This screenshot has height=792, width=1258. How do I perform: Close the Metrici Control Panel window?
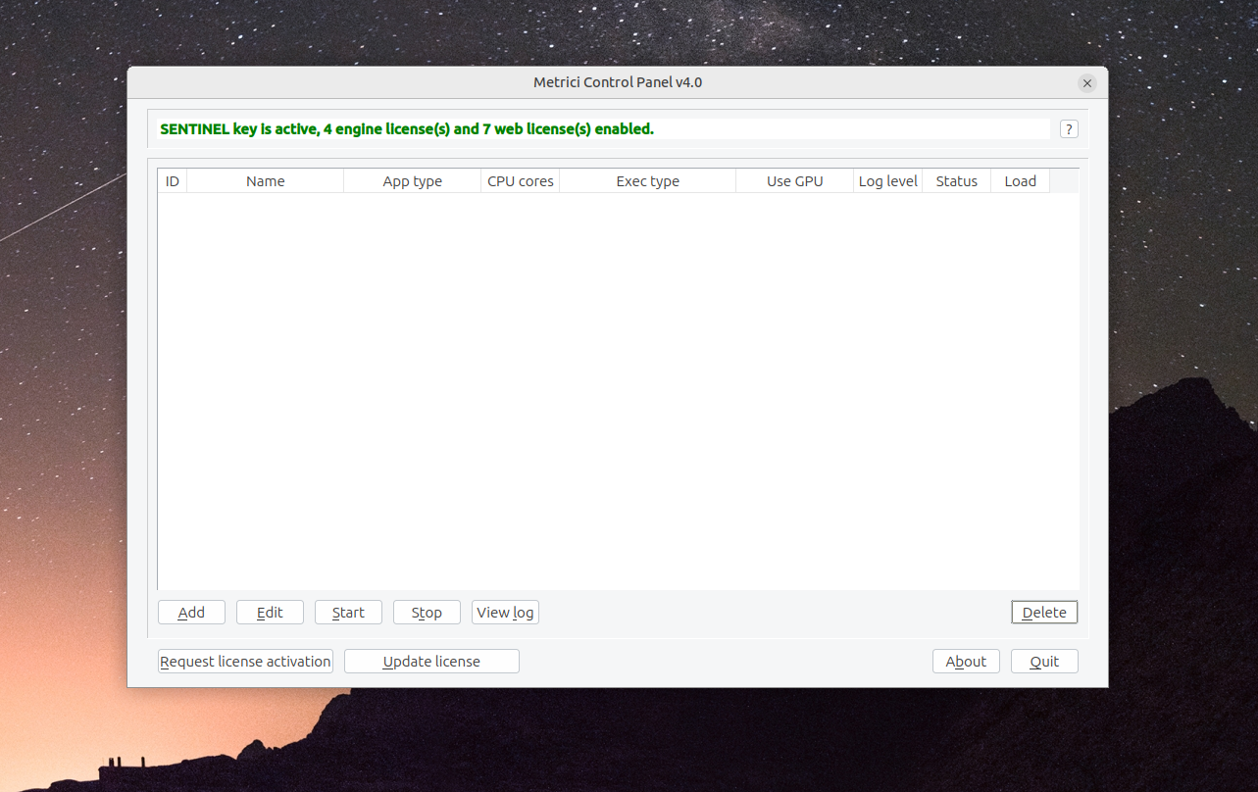(x=1086, y=83)
